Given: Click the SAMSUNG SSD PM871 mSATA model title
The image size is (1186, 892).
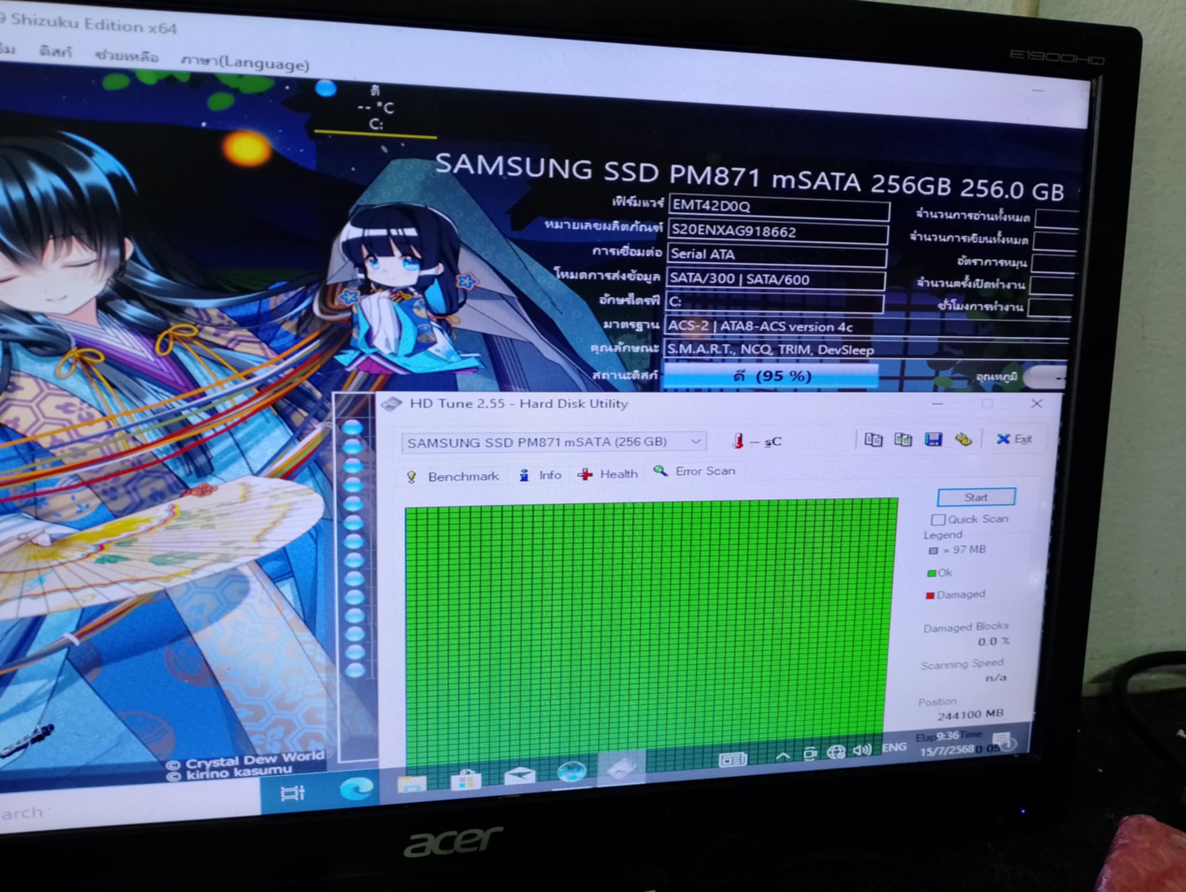Looking at the screenshot, I should 749,176.
